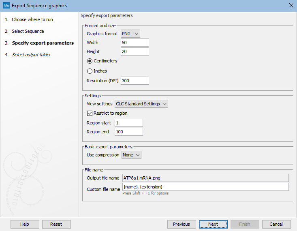
Task: Focus the Resolution (DPI) field
Action: pyautogui.click(x=135, y=81)
